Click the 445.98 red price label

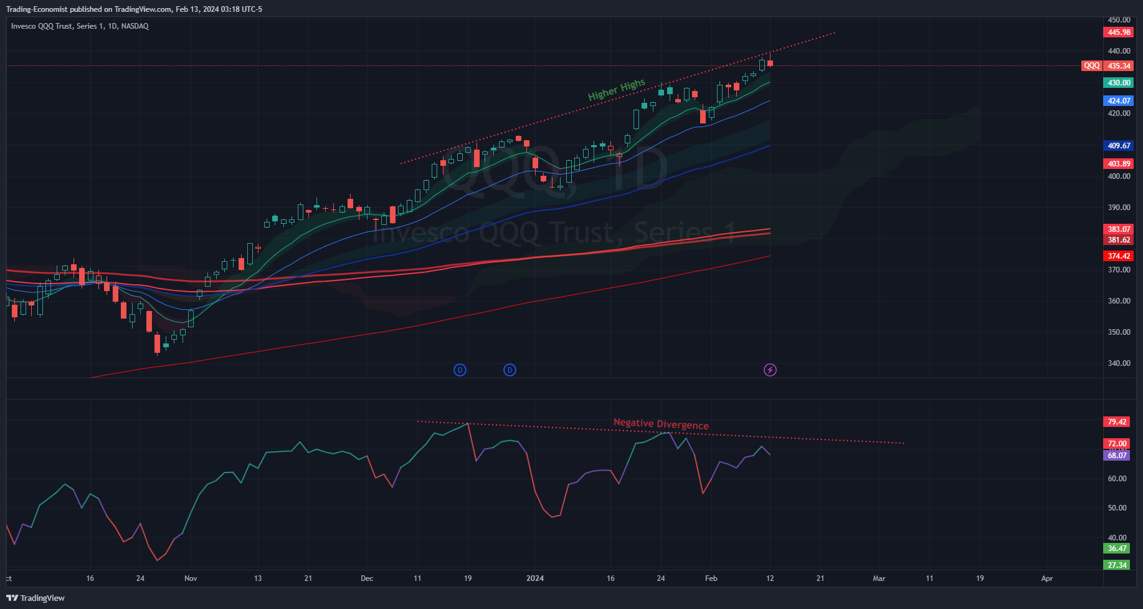1119,32
